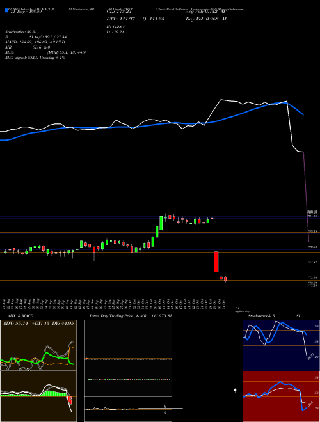Click the 199.19 price axis label
The image size is (320, 422).
312,231
